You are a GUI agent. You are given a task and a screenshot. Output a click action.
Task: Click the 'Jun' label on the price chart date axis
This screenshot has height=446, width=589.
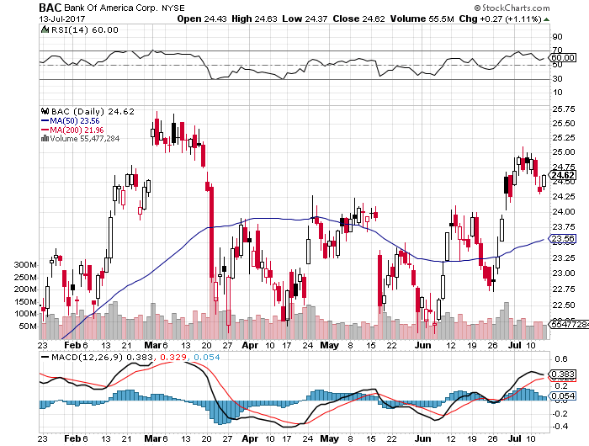[422, 345]
